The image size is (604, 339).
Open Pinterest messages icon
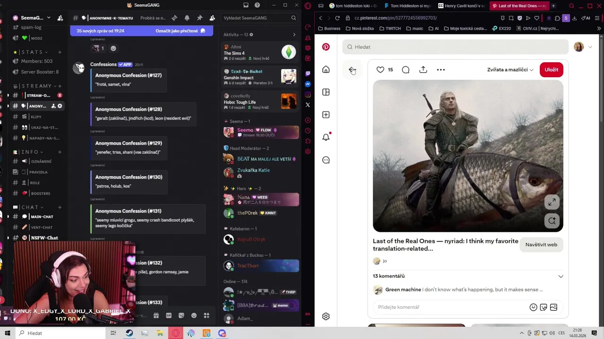pyautogui.click(x=326, y=160)
